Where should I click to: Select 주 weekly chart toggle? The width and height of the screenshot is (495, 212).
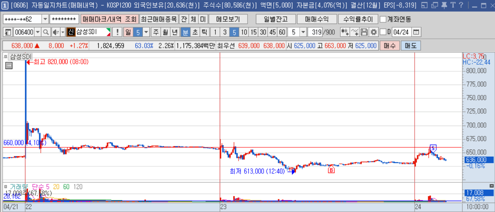click(x=156, y=32)
